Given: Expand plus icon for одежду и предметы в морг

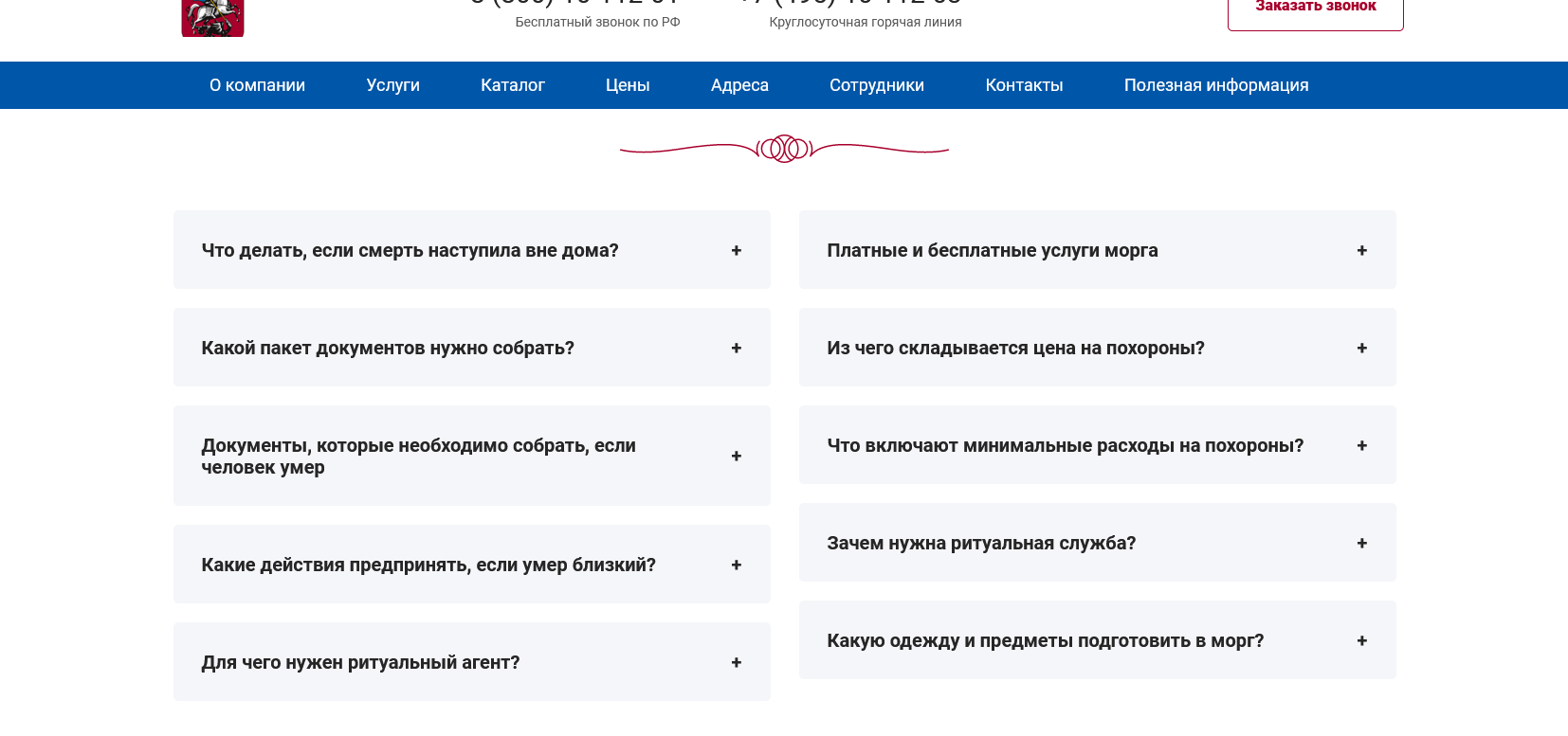Looking at the screenshot, I should (1362, 640).
